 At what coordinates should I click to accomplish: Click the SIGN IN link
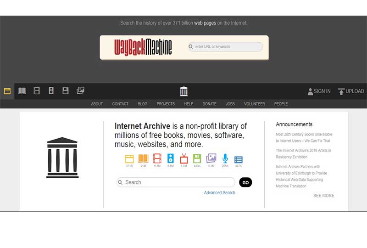tap(322, 91)
